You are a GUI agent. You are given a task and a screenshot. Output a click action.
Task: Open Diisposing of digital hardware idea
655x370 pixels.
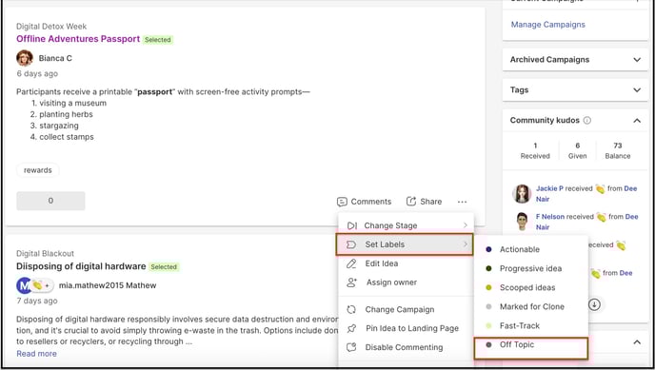point(81,266)
